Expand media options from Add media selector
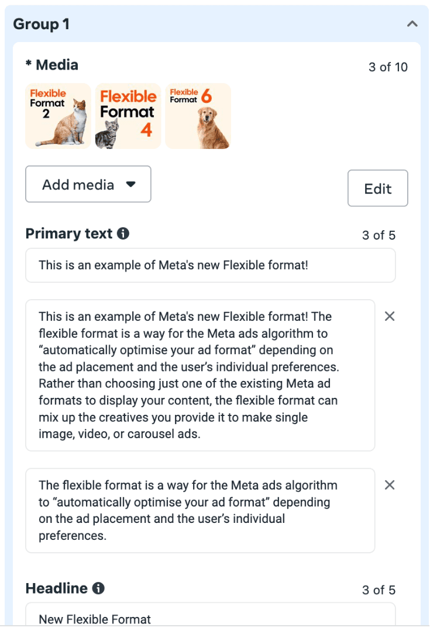Image resolution: width=430 pixels, height=631 pixels. pyautogui.click(x=88, y=184)
